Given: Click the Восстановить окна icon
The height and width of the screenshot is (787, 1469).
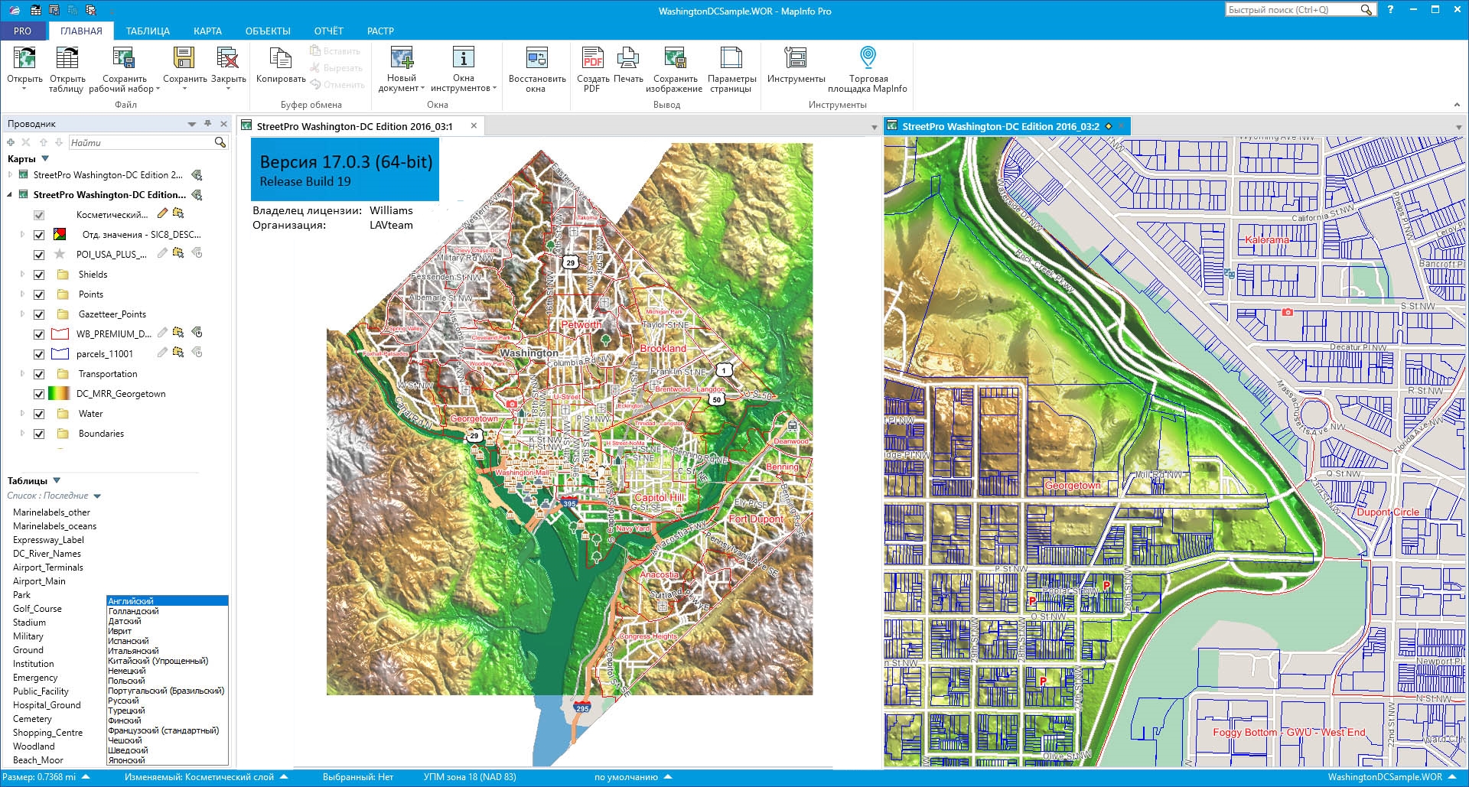Looking at the screenshot, I should tap(537, 58).
